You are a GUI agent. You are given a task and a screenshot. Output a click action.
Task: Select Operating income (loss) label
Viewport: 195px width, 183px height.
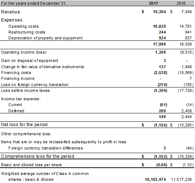pos(24,52)
